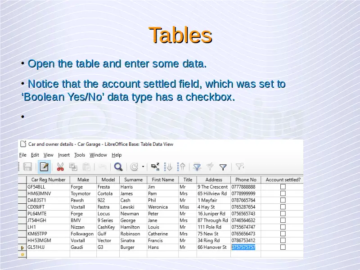This screenshot has height=270, width=360.
Task: Click the Apply Filter icon
Action: click(x=210, y=166)
